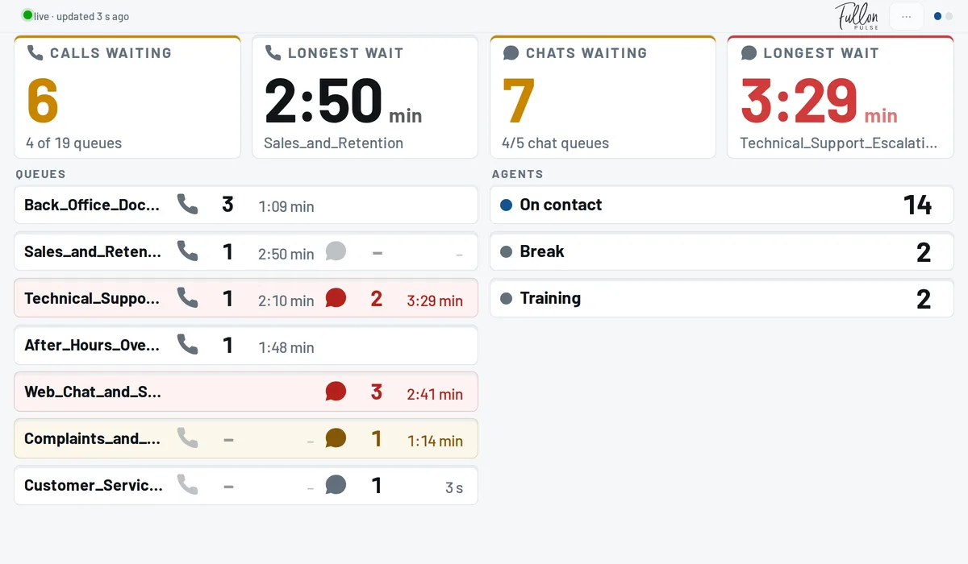Expand the On contact agents row
Screen dimensions: 968x564
tap(722, 205)
